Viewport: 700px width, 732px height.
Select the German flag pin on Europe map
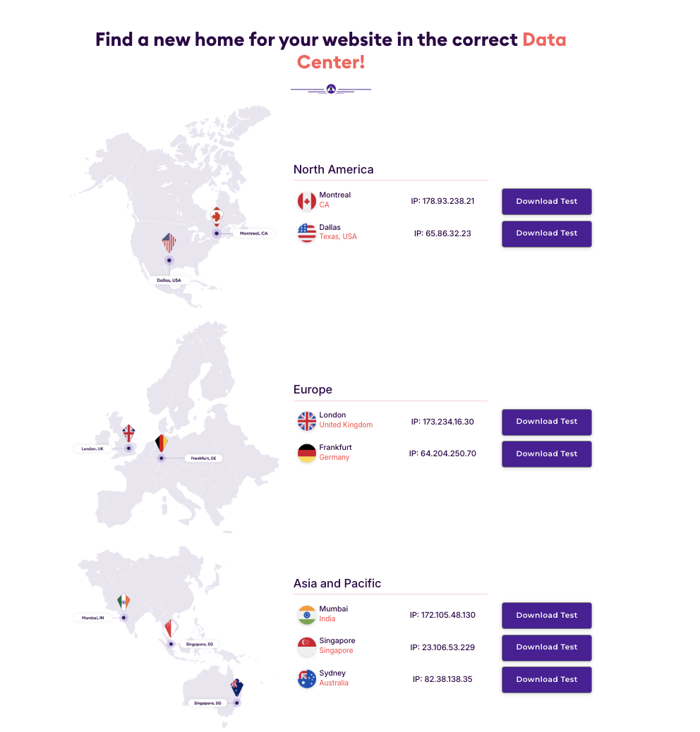(162, 443)
